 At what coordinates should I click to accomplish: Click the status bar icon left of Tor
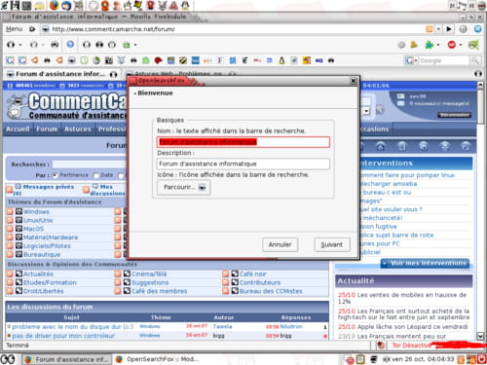[x=381, y=346]
